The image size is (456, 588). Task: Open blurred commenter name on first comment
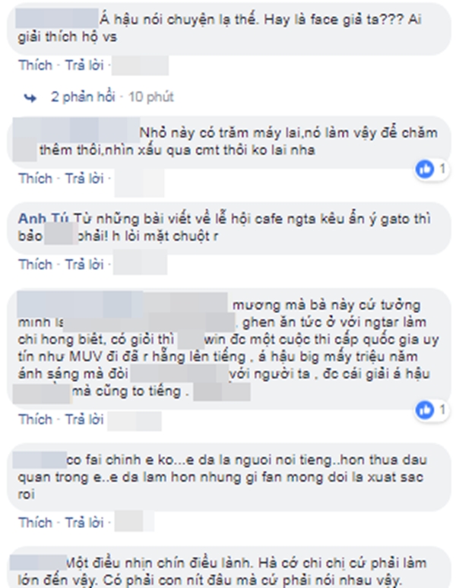pos(57,18)
